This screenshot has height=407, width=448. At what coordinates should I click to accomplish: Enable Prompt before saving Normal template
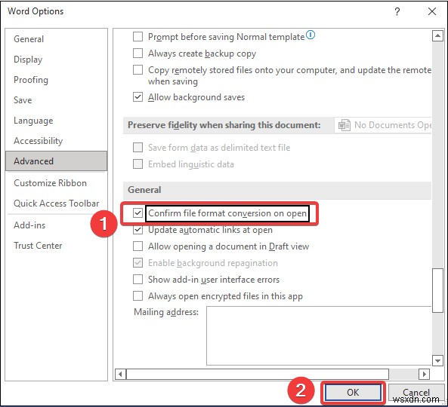pyautogui.click(x=137, y=37)
